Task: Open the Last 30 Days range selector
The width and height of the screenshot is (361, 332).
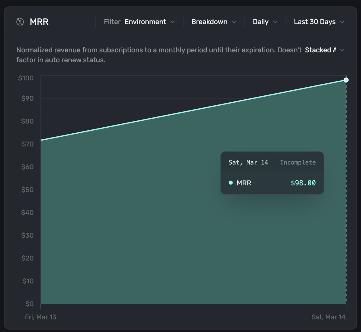Action: coord(319,22)
